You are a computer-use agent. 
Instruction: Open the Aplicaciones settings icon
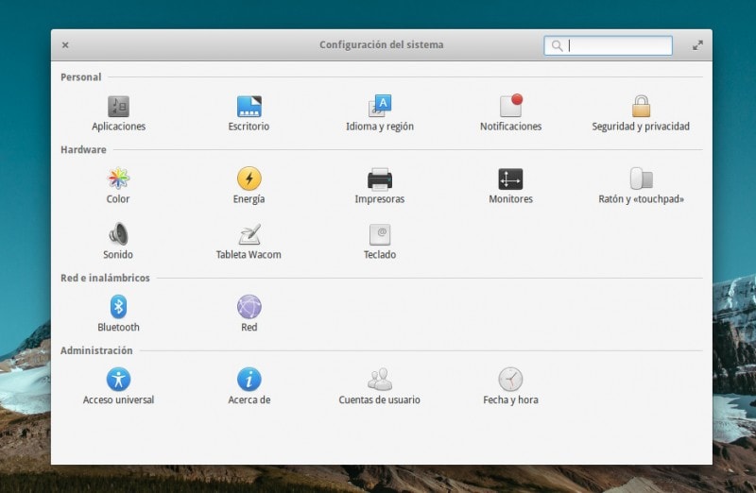click(118, 107)
